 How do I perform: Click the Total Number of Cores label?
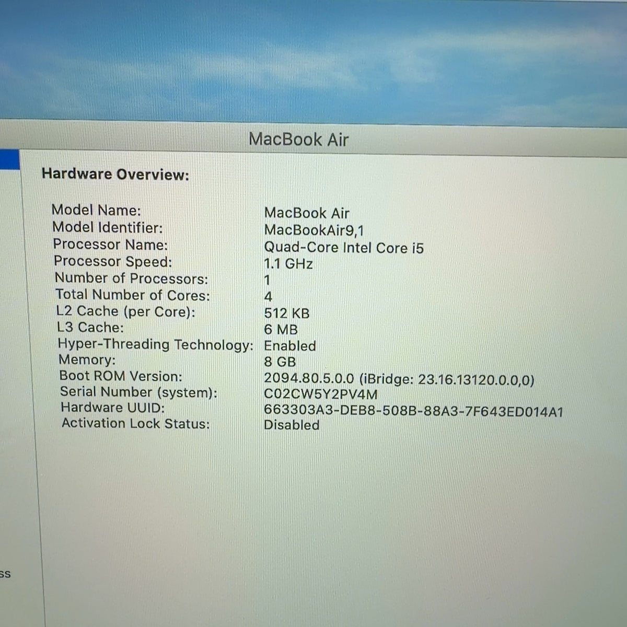[x=133, y=295]
